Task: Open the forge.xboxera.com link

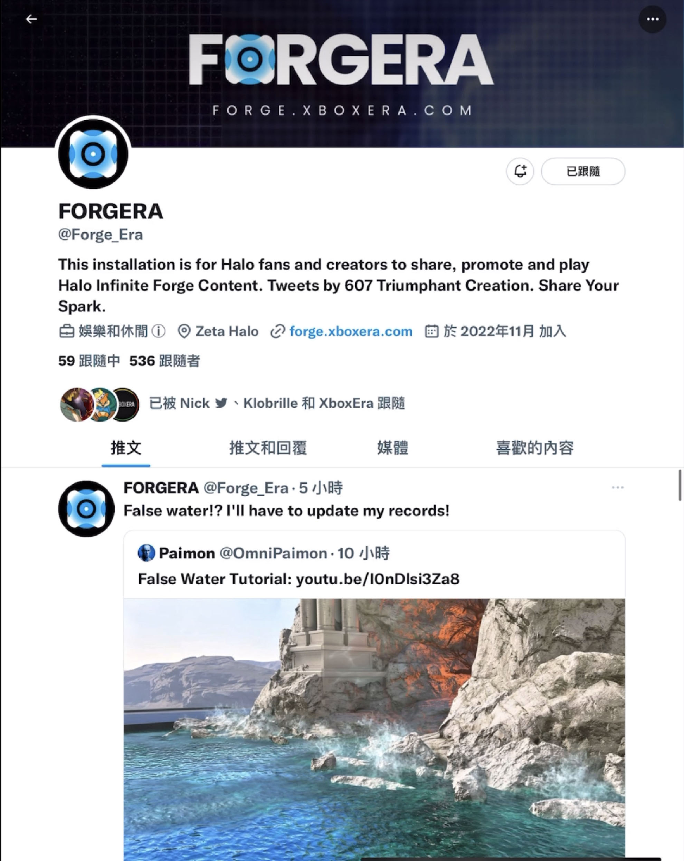Action: tap(351, 332)
